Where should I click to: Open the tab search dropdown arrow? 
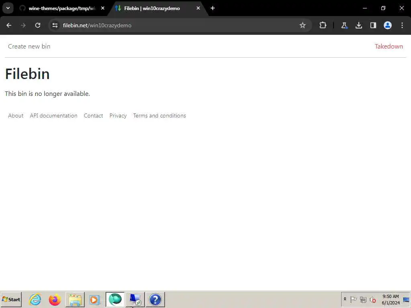[x=8, y=8]
